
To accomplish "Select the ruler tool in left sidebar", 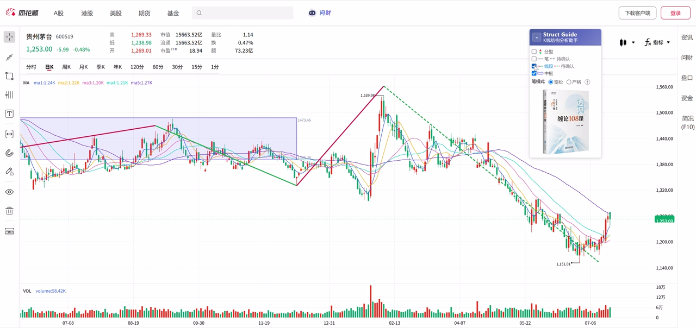I will (x=9, y=231).
